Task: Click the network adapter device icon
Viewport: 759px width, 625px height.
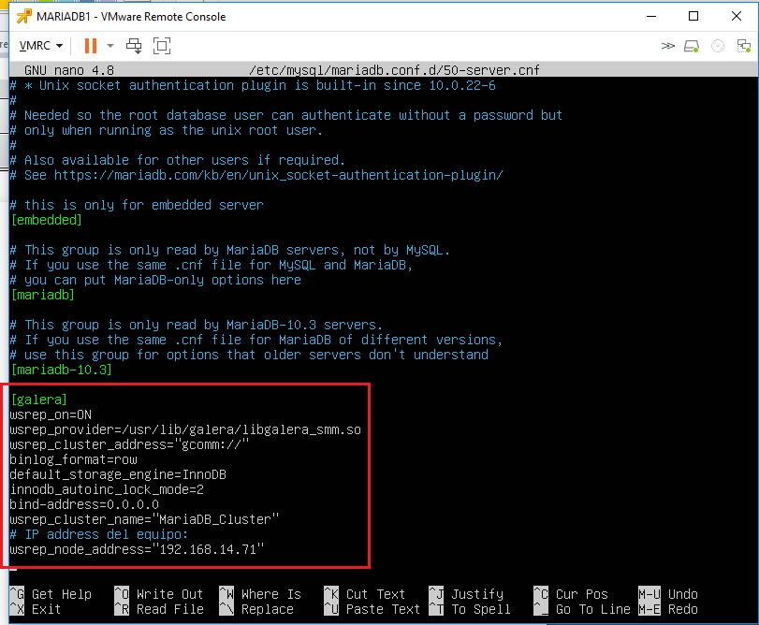Action: [x=742, y=46]
